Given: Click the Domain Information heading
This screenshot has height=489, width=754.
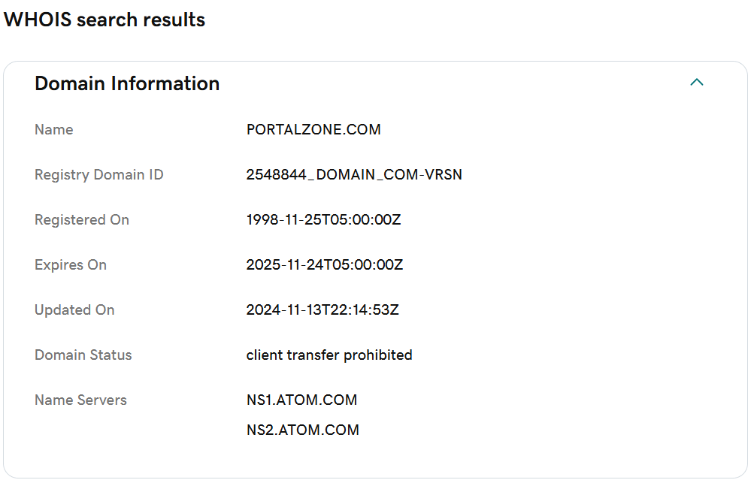Looking at the screenshot, I should point(127,83).
